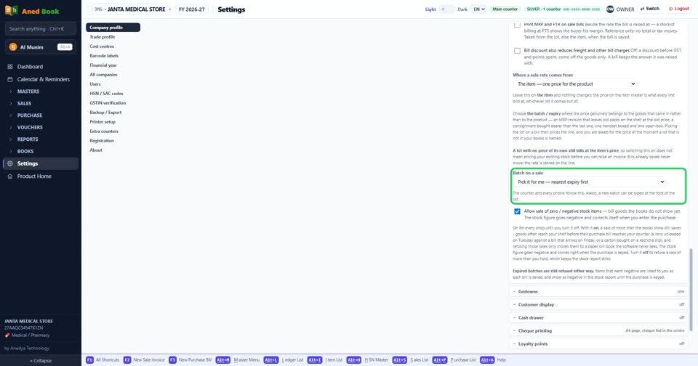Expand the REPORTS sidebar group
Image resolution: width=698 pixels, height=366 pixels.
[40, 139]
